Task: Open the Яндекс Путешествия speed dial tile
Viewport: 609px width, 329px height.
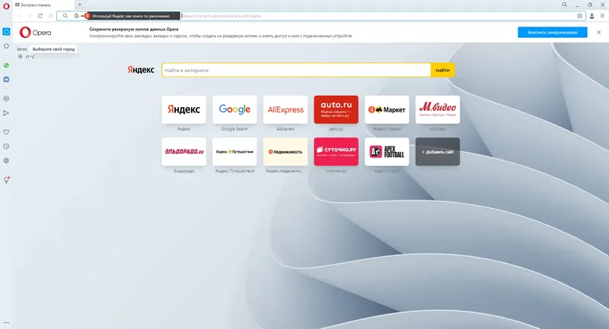Action: coord(234,151)
